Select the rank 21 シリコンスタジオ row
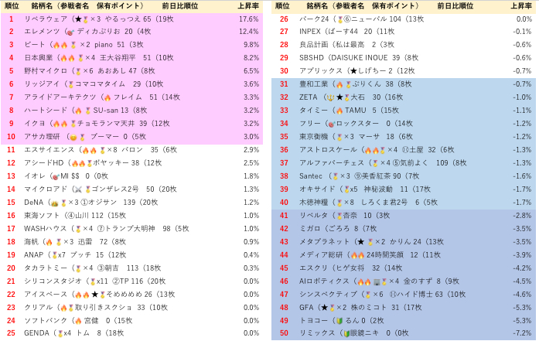This screenshot has width=539, height=341. (132, 281)
